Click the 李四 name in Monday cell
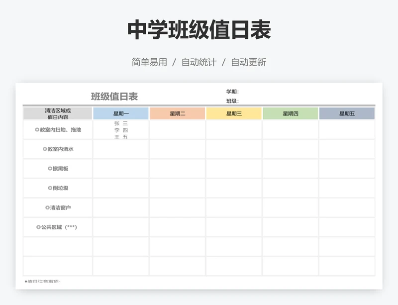 pyautogui.click(x=121, y=130)
